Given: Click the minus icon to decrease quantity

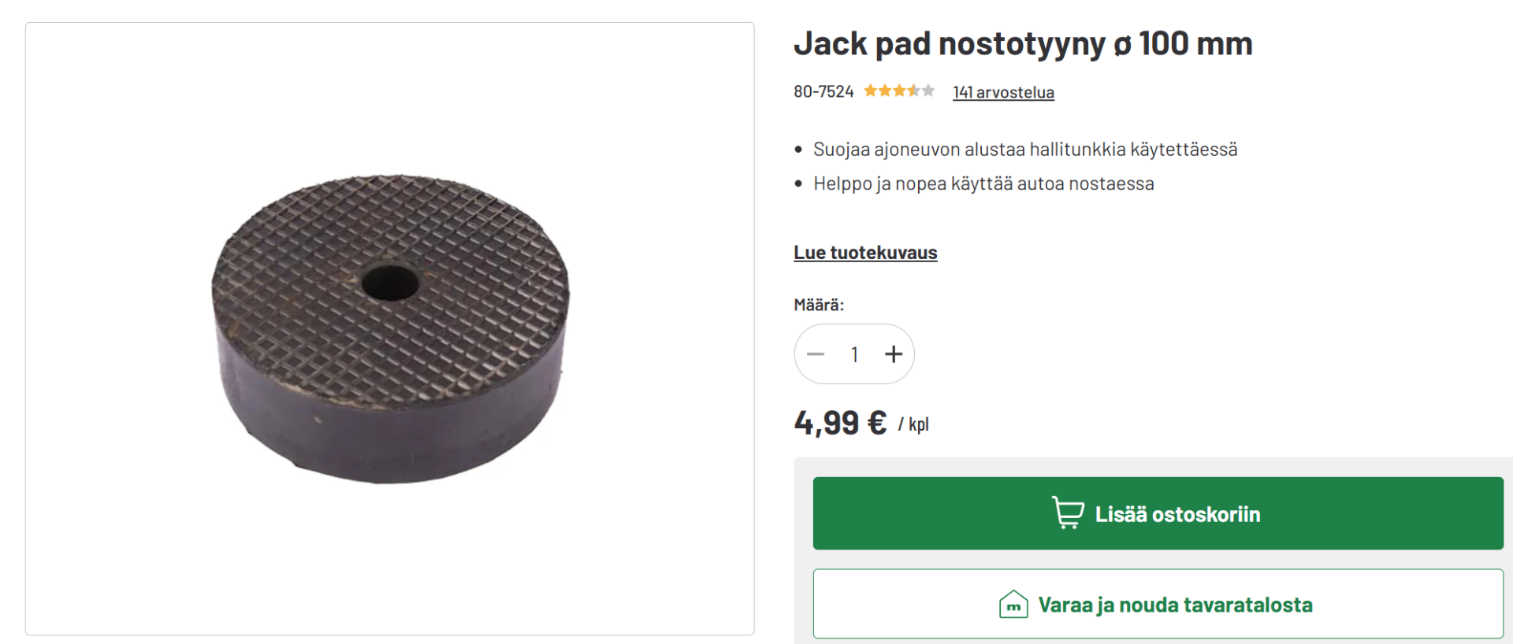Looking at the screenshot, I should tap(816, 354).
